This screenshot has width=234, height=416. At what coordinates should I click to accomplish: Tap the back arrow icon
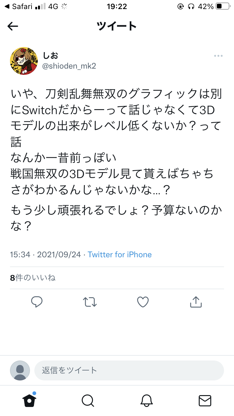[13, 27]
